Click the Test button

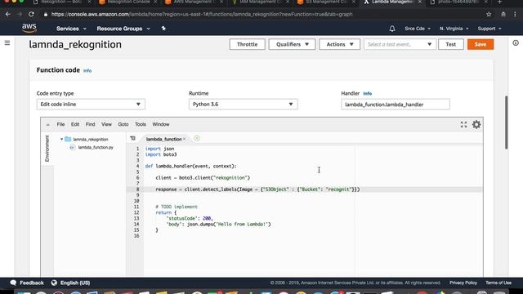coord(450,44)
